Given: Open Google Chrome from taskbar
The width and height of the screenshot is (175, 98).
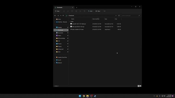Looking at the screenshot, I should point(84,96).
